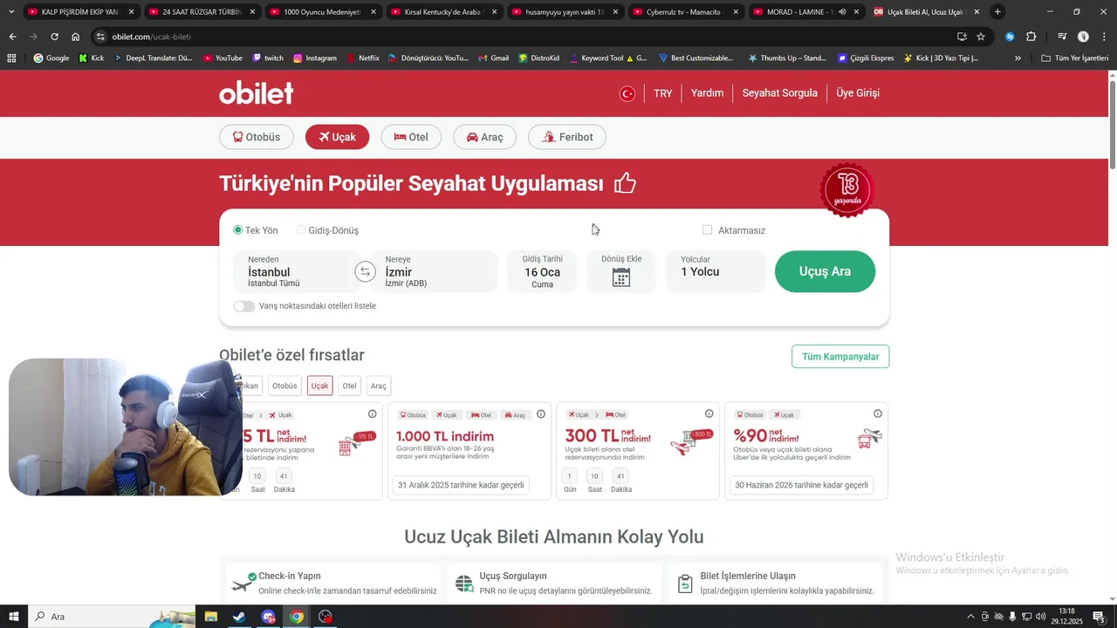The image size is (1117, 628).
Task: Switch to the Feribot tab
Action: pos(567,137)
